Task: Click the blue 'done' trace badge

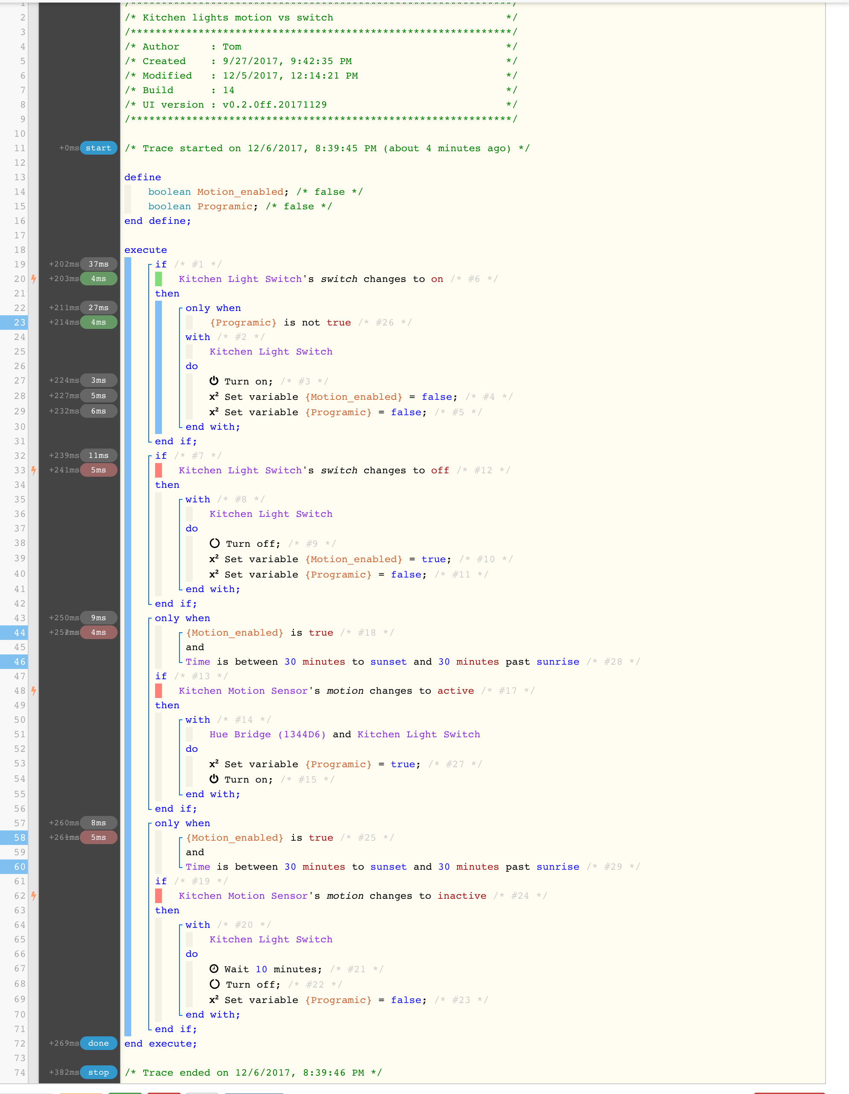Action: point(99,1043)
